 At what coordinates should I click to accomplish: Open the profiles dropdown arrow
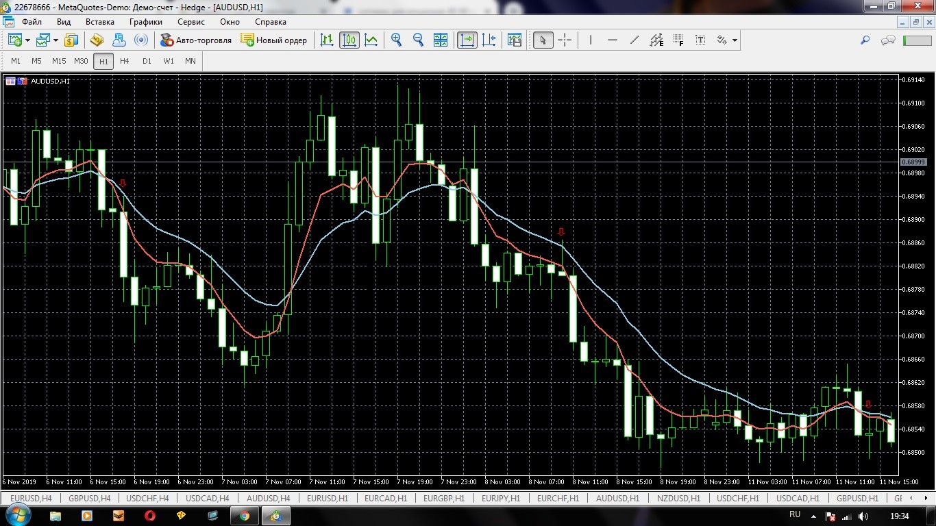click(x=56, y=40)
